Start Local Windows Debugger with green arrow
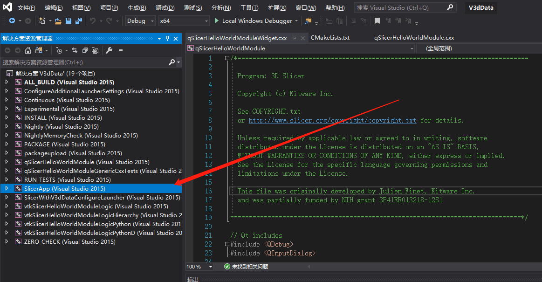 click(x=216, y=21)
